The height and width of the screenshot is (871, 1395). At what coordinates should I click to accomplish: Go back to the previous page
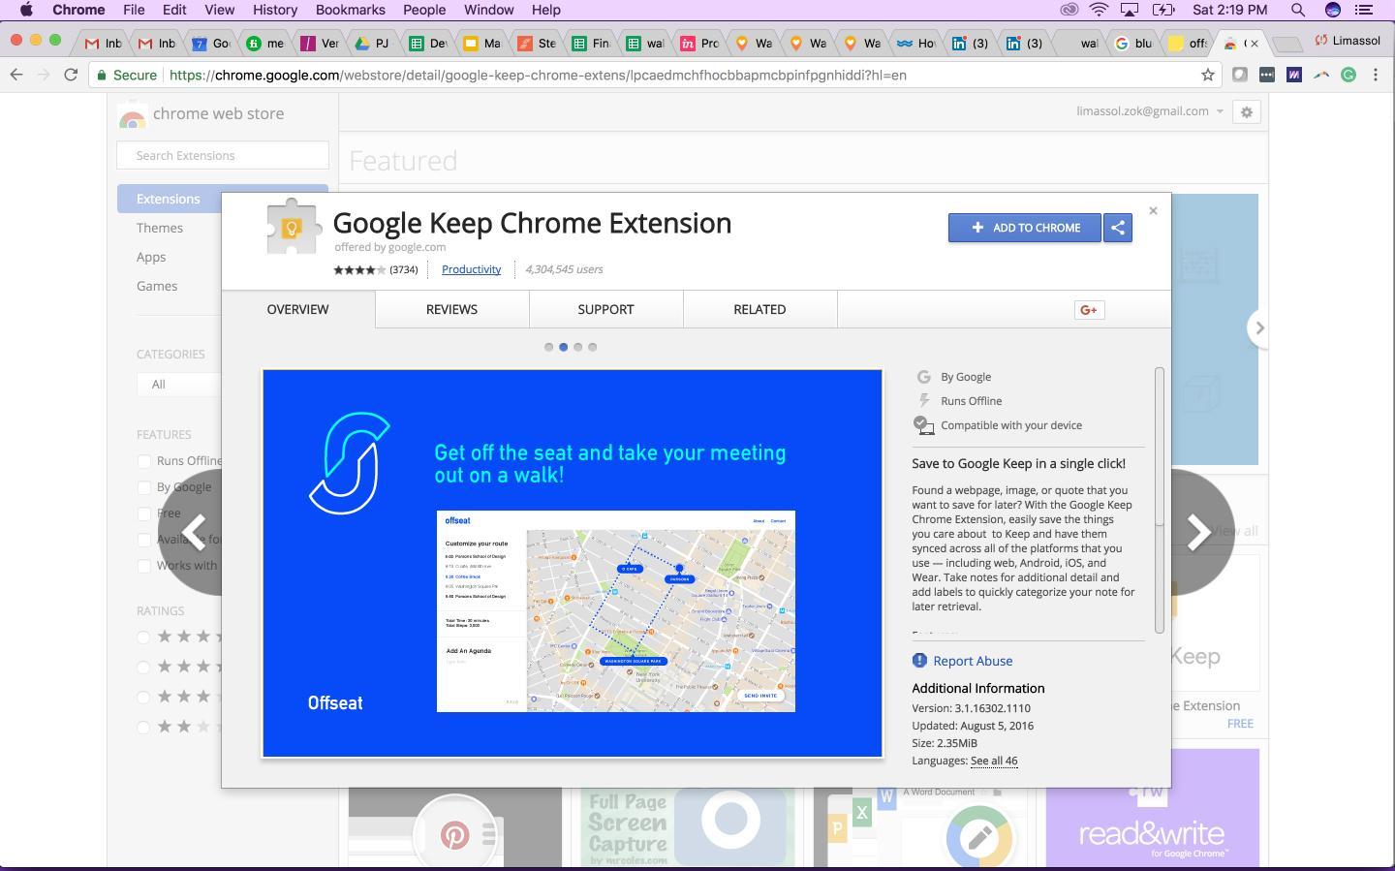tap(16, 75)
